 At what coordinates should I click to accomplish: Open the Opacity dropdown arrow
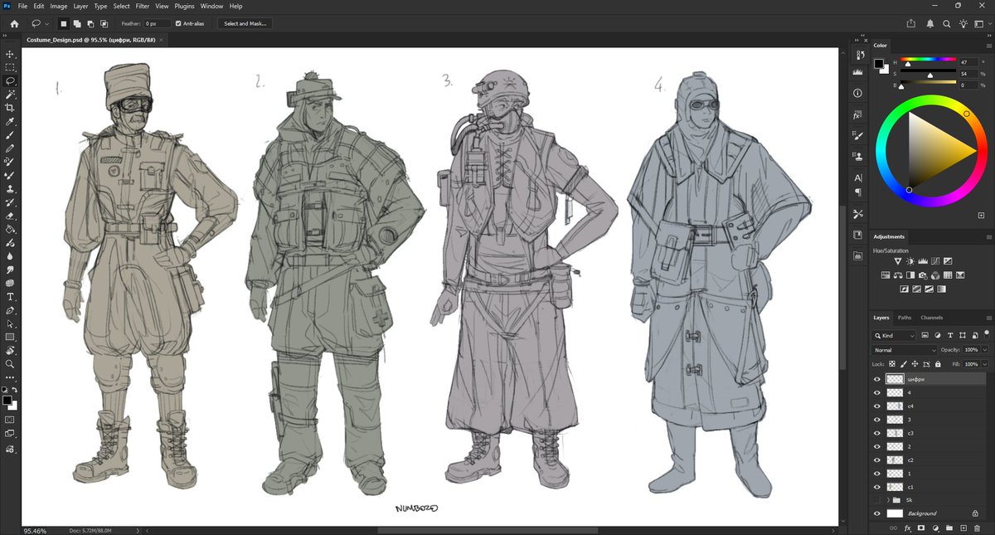(x=985, y=350)
